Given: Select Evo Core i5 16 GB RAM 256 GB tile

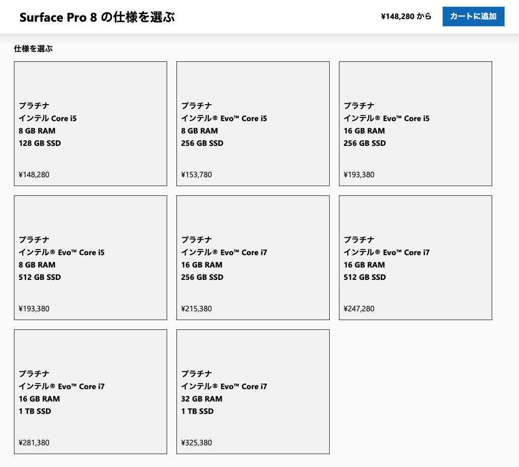Looking at the screenshot, I should tap(415, 124).
